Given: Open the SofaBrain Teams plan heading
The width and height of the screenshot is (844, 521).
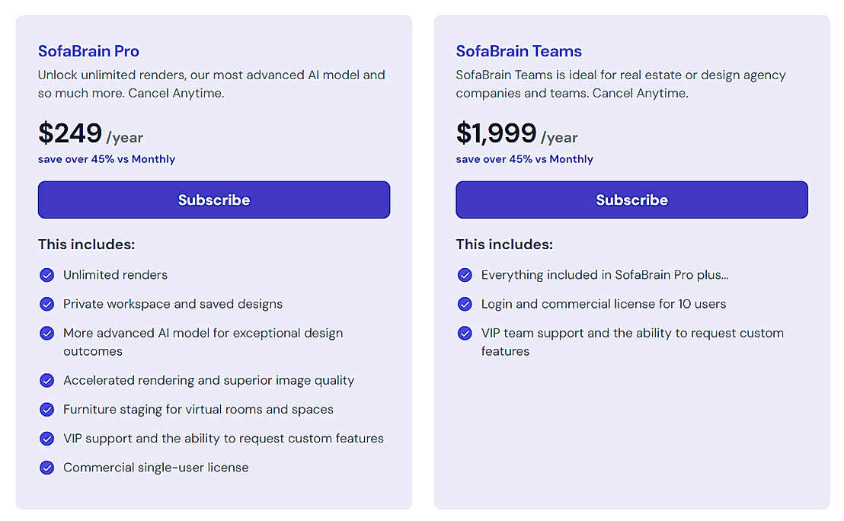Looking at the screenshot, I should pos(519,51).
